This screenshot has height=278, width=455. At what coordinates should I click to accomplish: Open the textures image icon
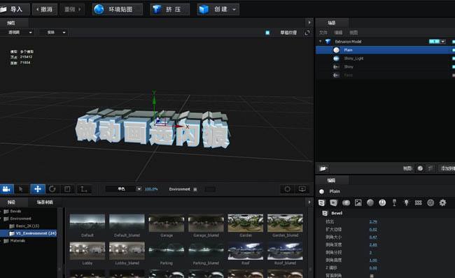click(x=358, y=203)
